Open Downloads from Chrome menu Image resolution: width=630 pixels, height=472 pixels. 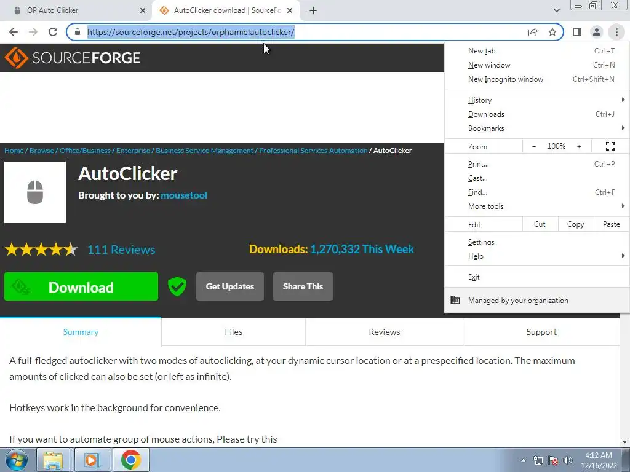pyautogui.click(x=536, y=114)
